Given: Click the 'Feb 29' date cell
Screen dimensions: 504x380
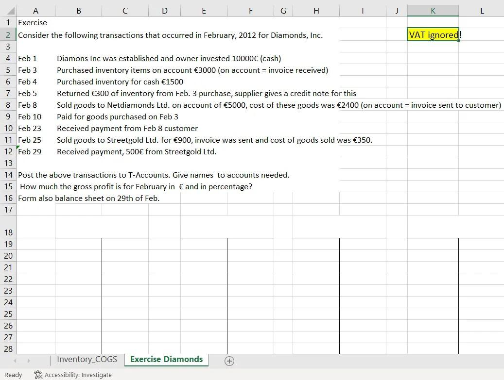Looking at the screenshot, I should [35, 151].
